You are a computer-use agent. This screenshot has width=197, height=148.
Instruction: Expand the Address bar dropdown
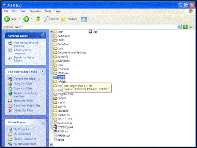pos(179,27)
